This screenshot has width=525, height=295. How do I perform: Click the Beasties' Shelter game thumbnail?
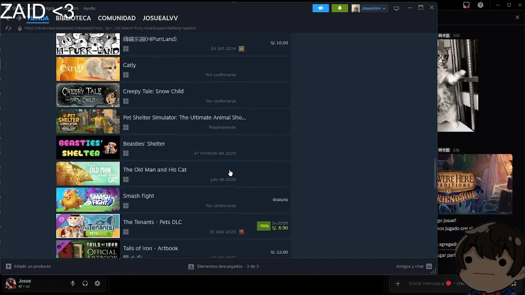(88, 147)
